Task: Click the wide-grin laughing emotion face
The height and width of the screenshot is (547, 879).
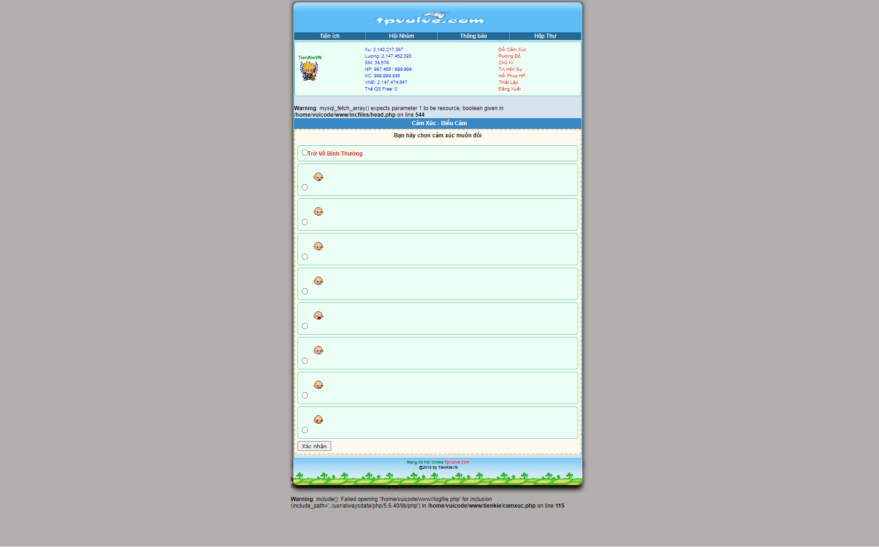Action: coord(318,385)
